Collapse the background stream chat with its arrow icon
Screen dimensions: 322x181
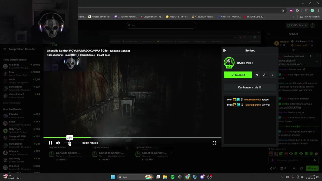pyautogui.click(x=268, y=34)
